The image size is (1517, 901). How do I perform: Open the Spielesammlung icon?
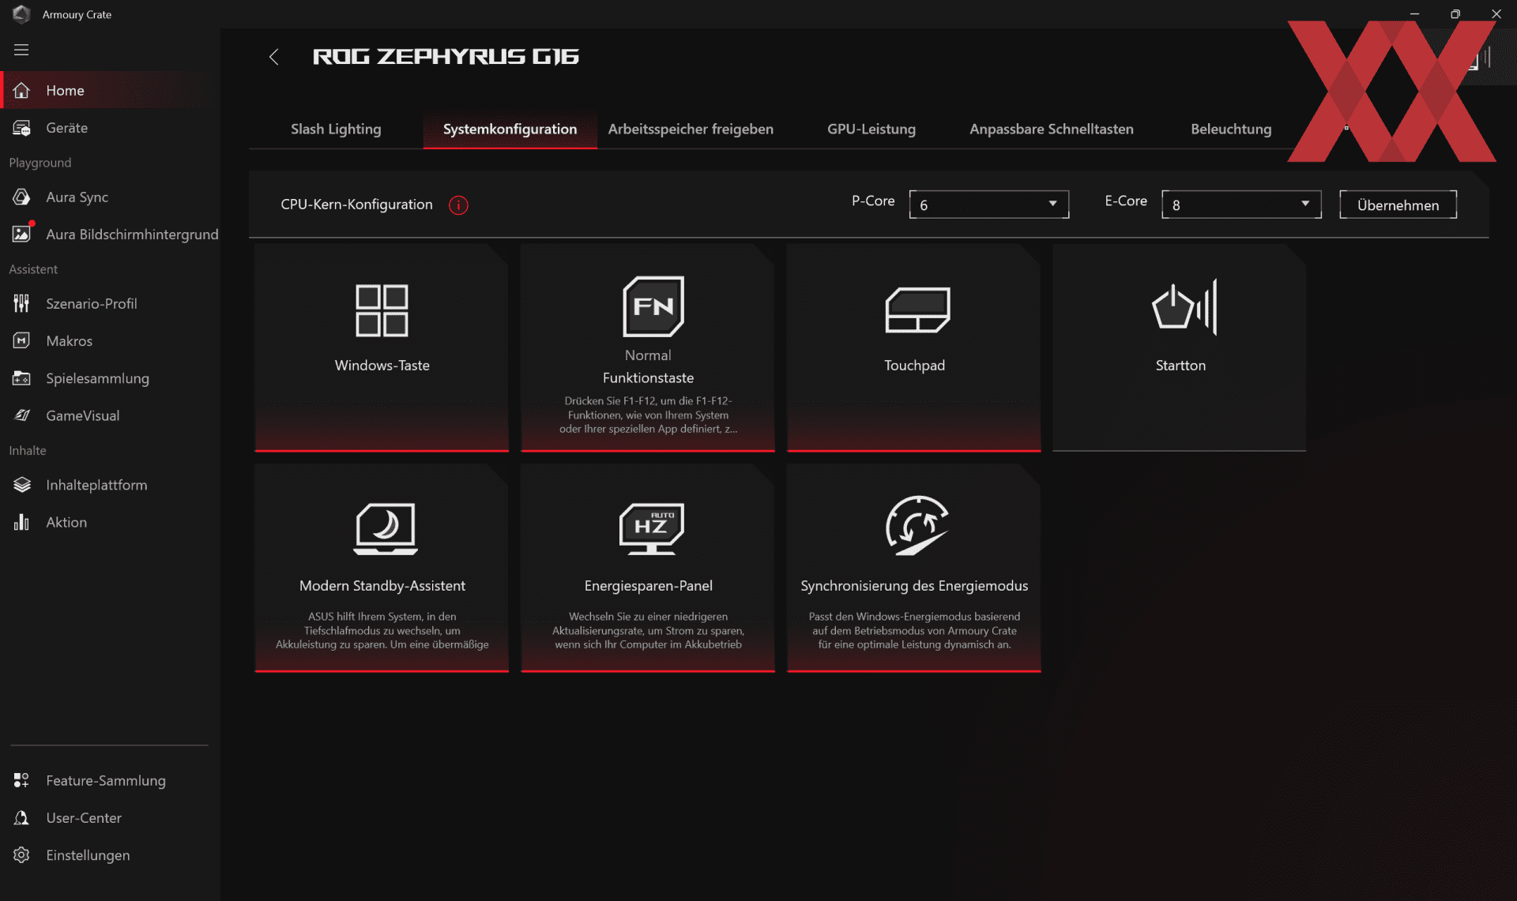[21, 379]
